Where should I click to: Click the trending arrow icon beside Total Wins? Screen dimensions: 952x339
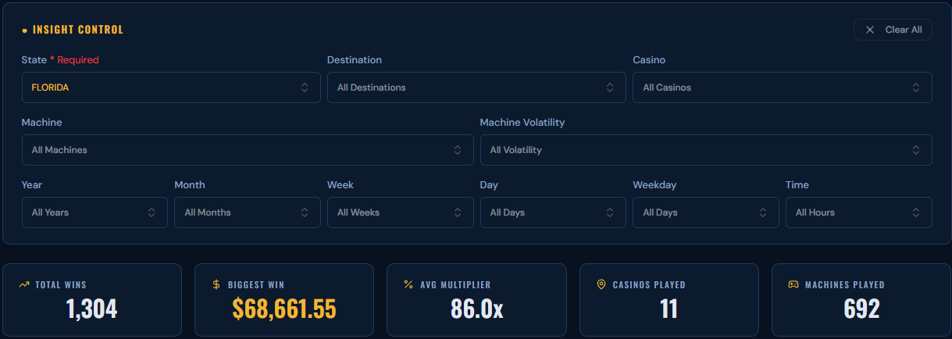pos(24,285)
